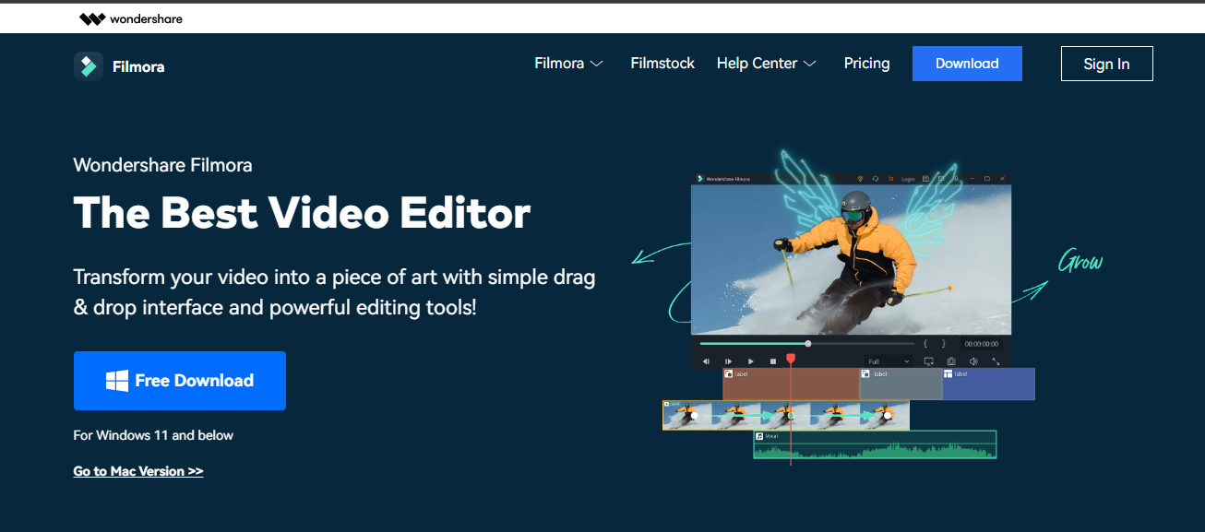The image size is (1205, 532).
Task: Click the headset support icon in mockup titlebar
Action: [876, 179]
